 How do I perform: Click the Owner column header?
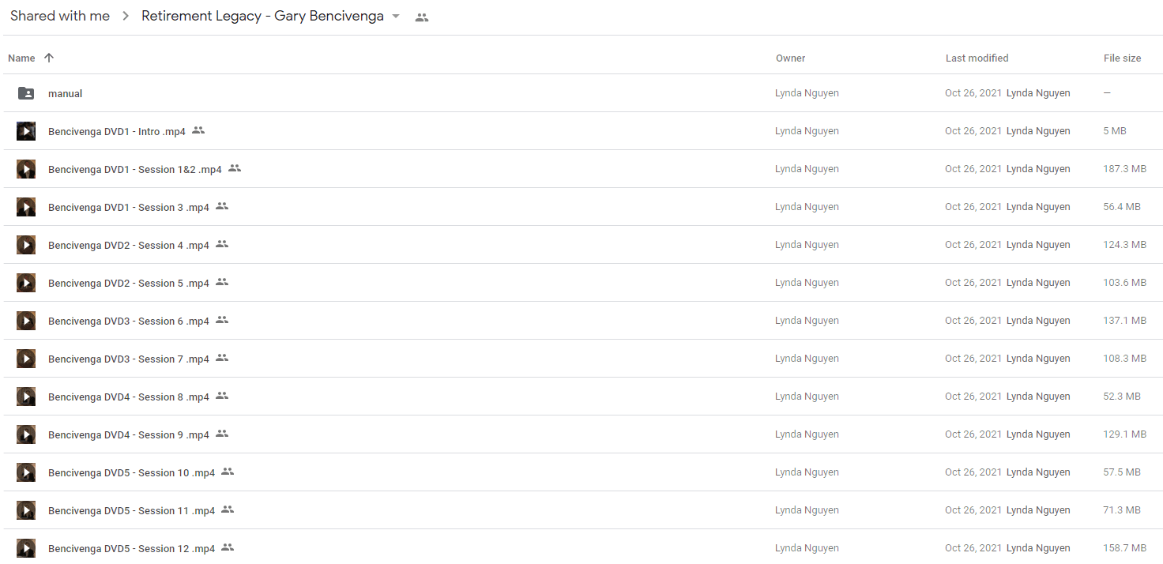791,58
